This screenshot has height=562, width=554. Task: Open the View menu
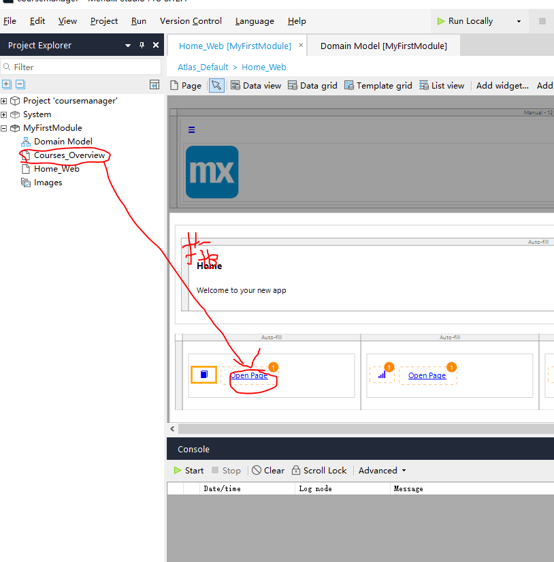67,21
